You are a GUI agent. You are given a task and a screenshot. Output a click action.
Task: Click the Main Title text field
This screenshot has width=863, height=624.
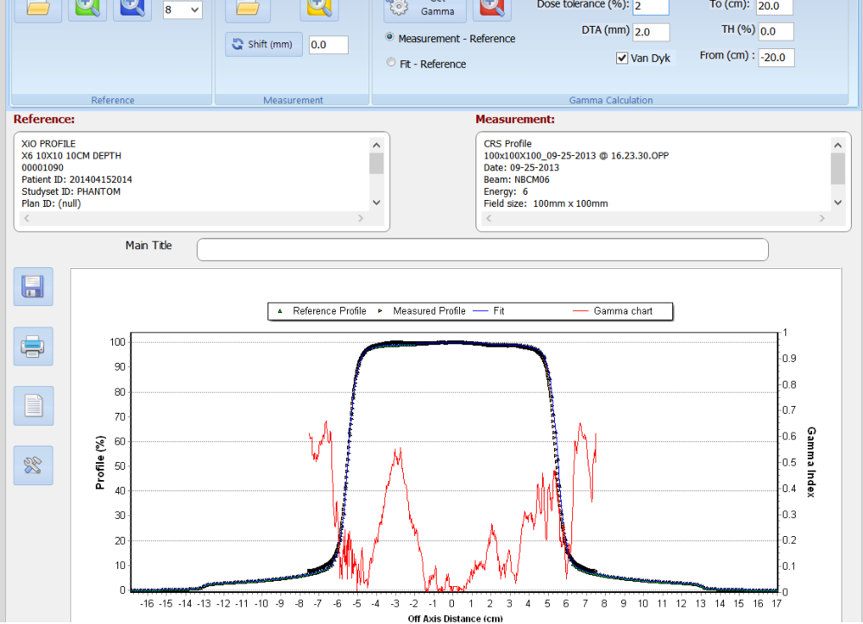pos(482,249)
